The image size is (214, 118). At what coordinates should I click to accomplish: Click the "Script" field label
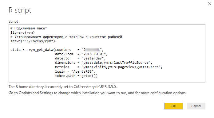(13, 21)
